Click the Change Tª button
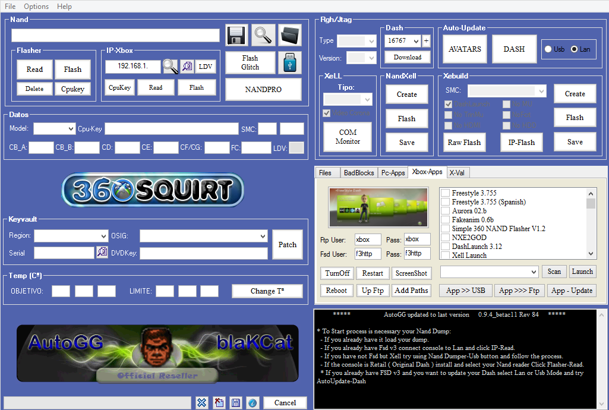This screenshot has width=609, height=410. tap(267, 291)
